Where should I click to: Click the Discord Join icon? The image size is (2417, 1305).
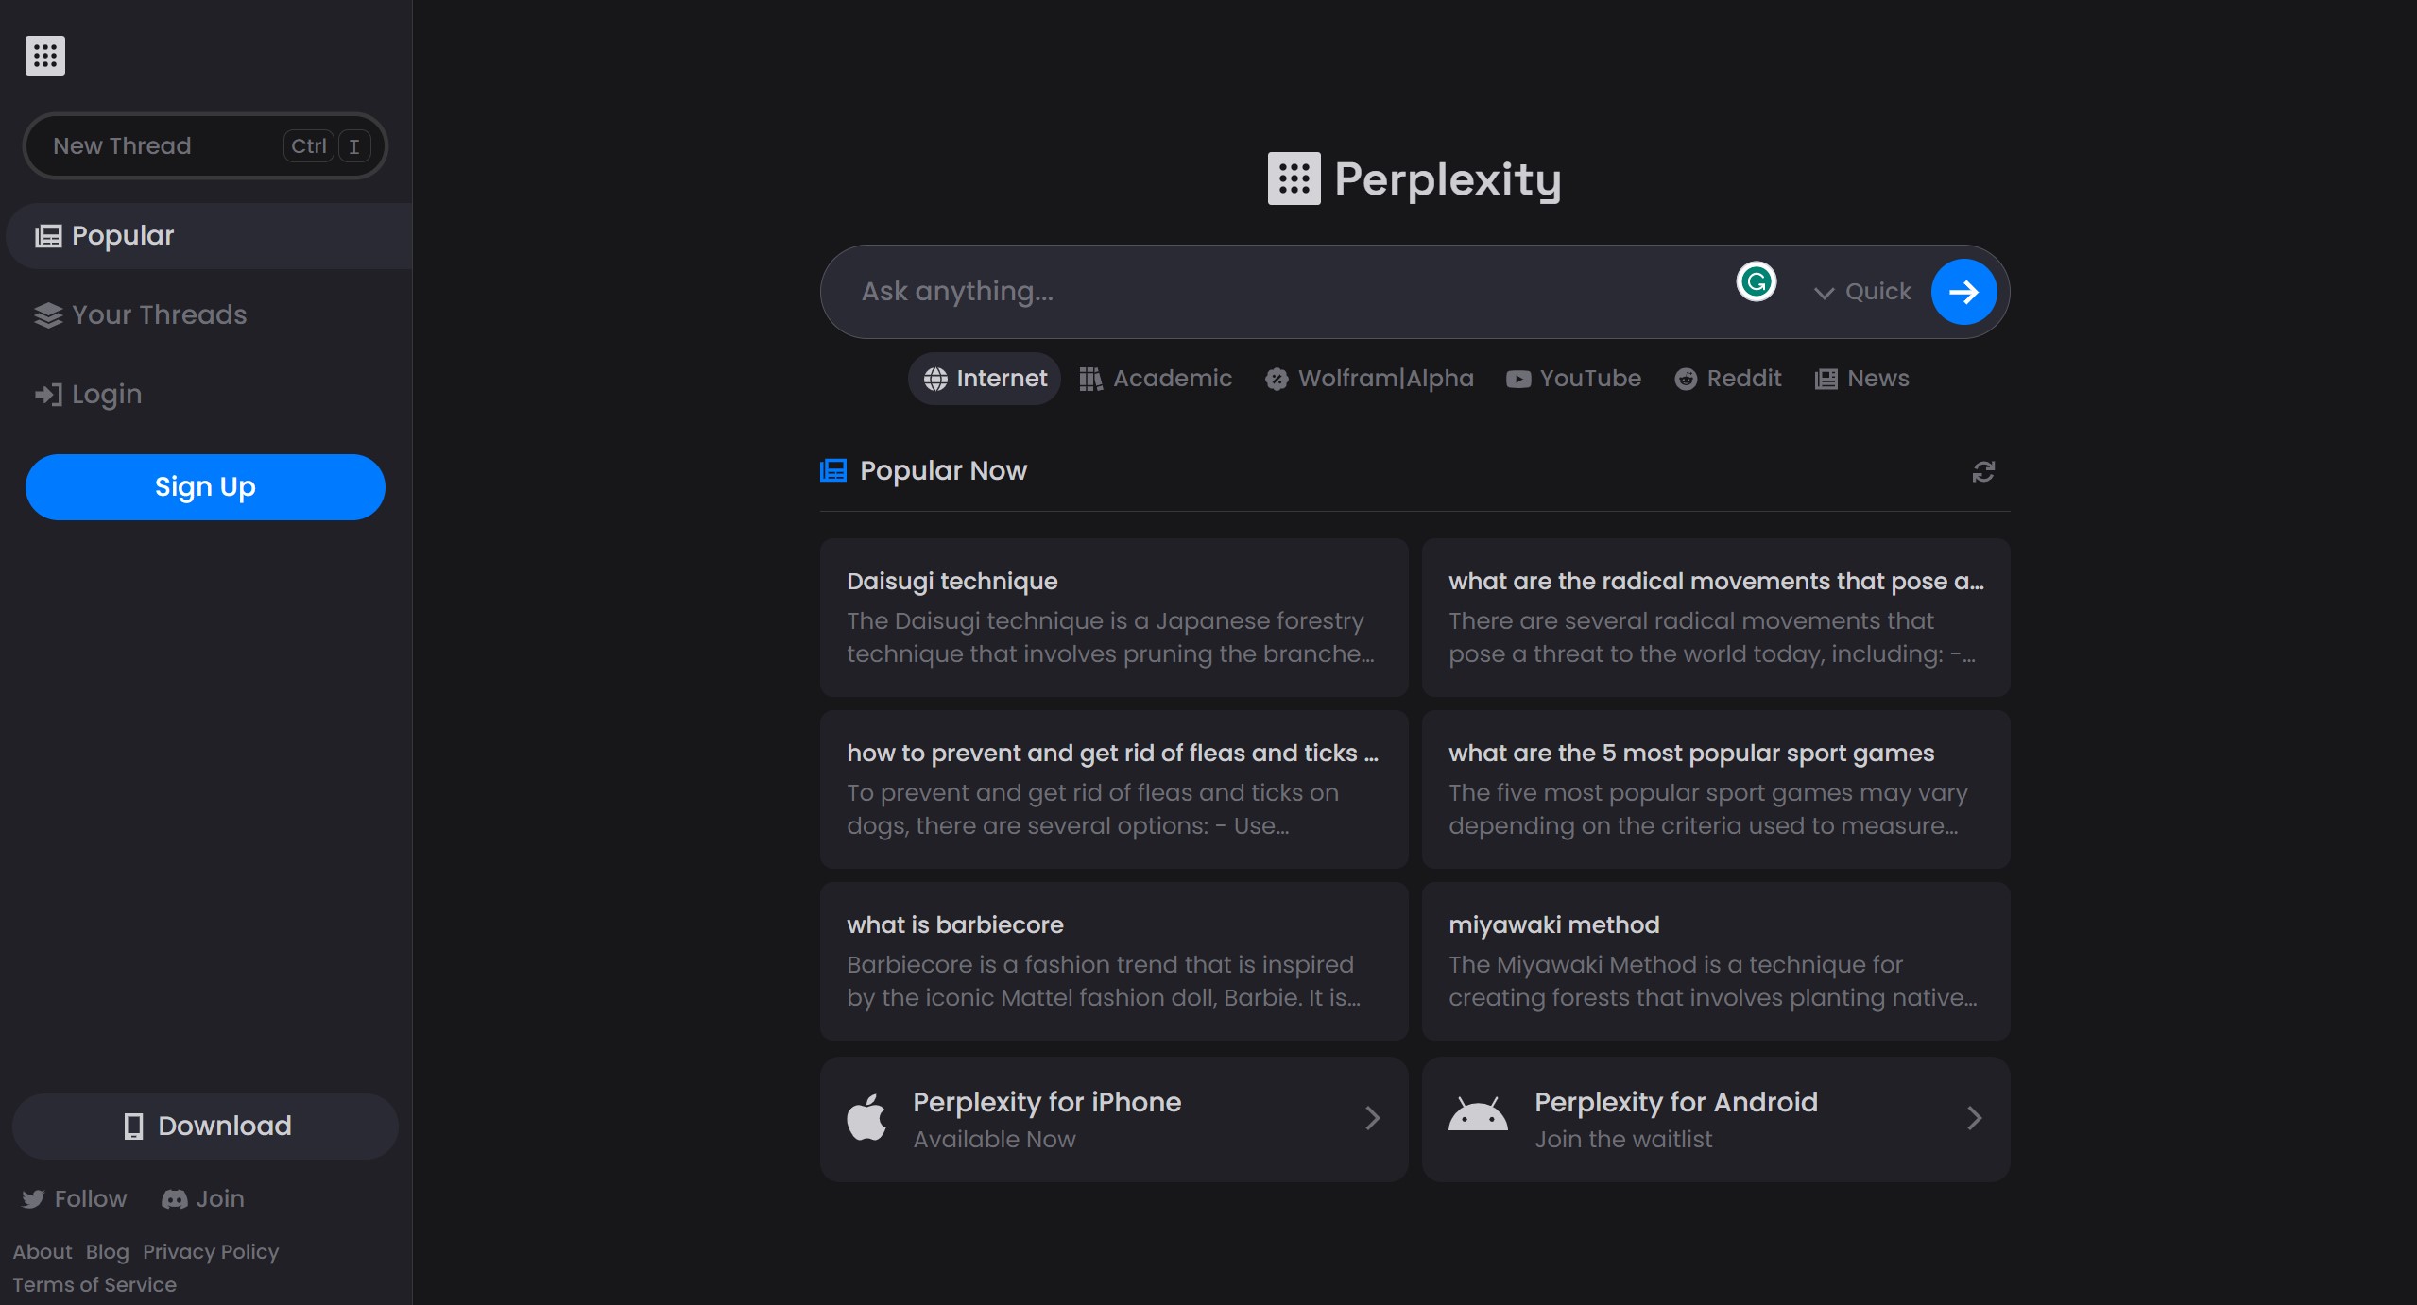(x=173, y=1197)
